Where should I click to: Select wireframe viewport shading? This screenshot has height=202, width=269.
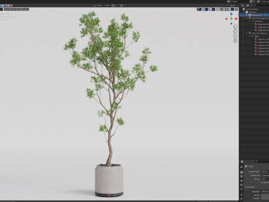coord(221,10)
